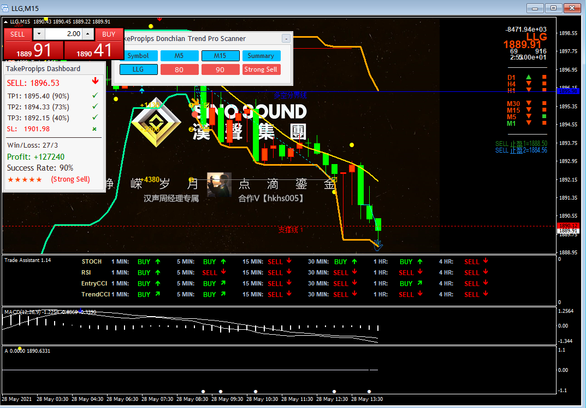Maximize the LLG,M15 chart window

click(x=554, y=8)
